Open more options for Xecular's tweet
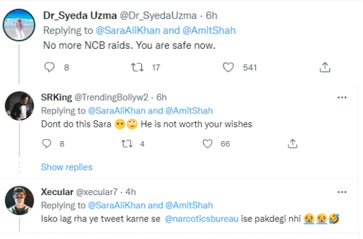The image size is (363, 239). pos(342,192)
